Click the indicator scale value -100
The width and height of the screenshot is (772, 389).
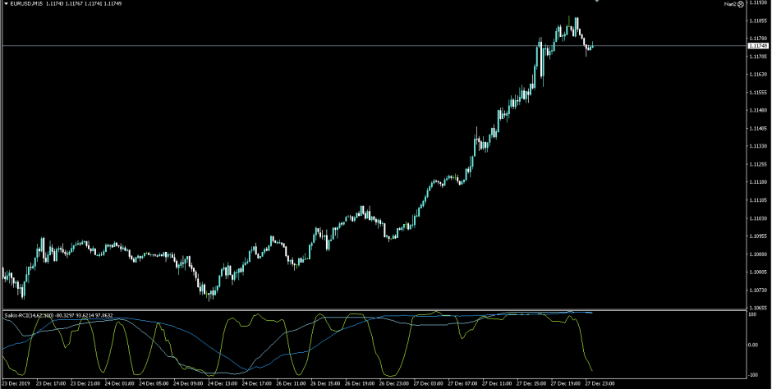tap(752, 375)
